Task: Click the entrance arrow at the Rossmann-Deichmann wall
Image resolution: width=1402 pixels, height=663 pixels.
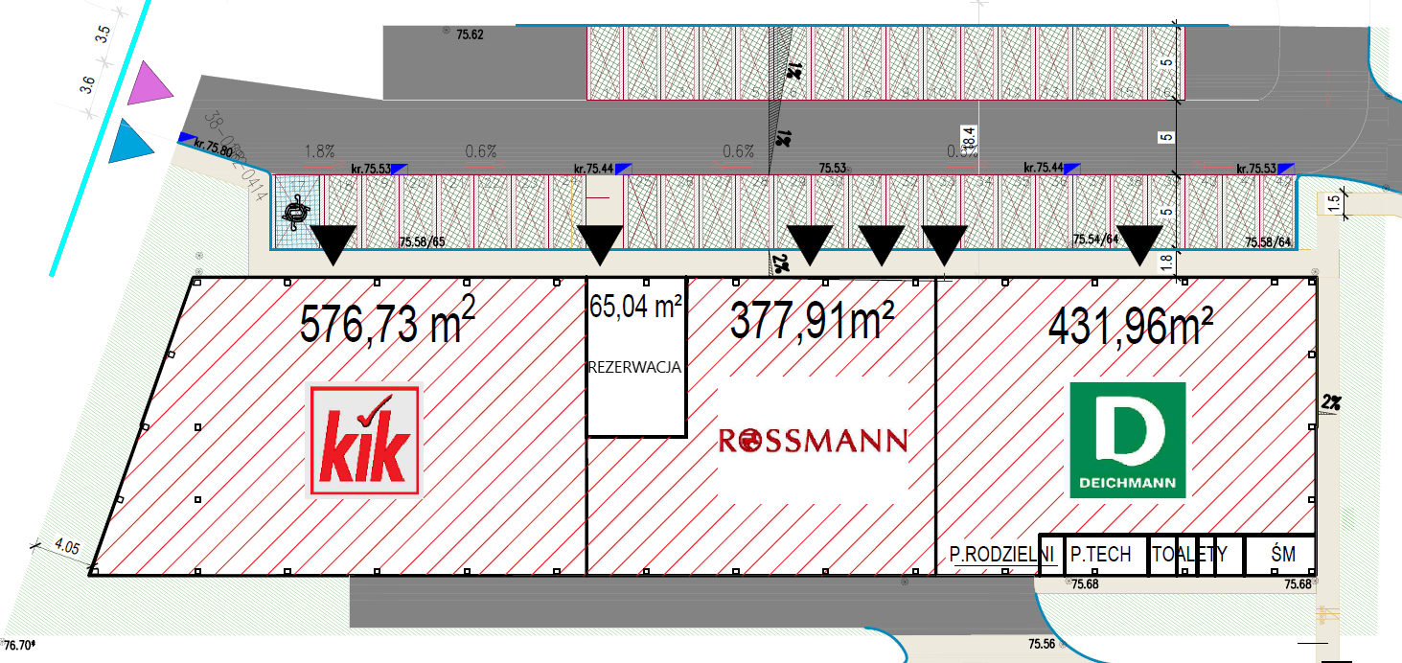Action: click(944, 245)
